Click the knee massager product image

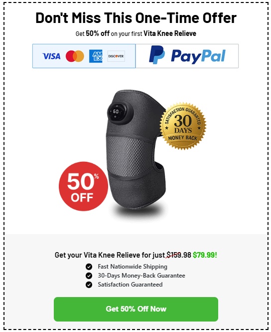[x=136, y=155]
